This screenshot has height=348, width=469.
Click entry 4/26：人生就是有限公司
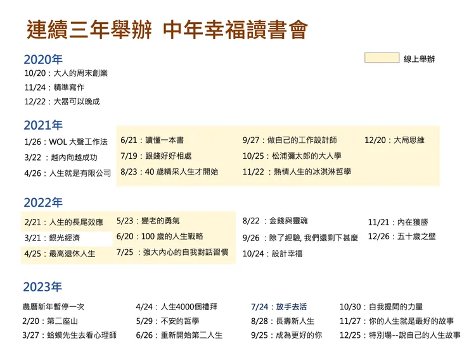[68, 173]
